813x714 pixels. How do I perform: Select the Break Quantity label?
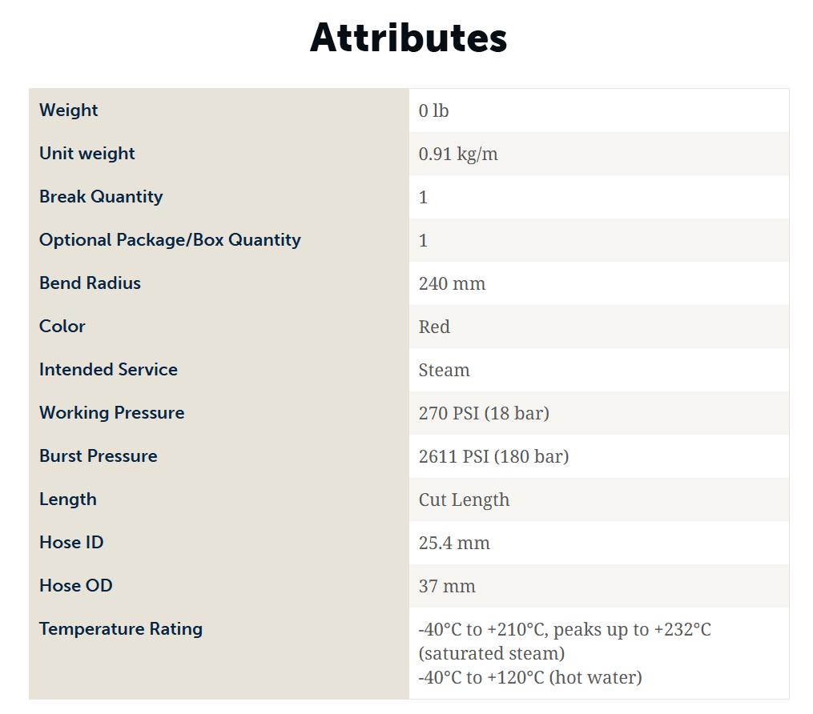101,196
